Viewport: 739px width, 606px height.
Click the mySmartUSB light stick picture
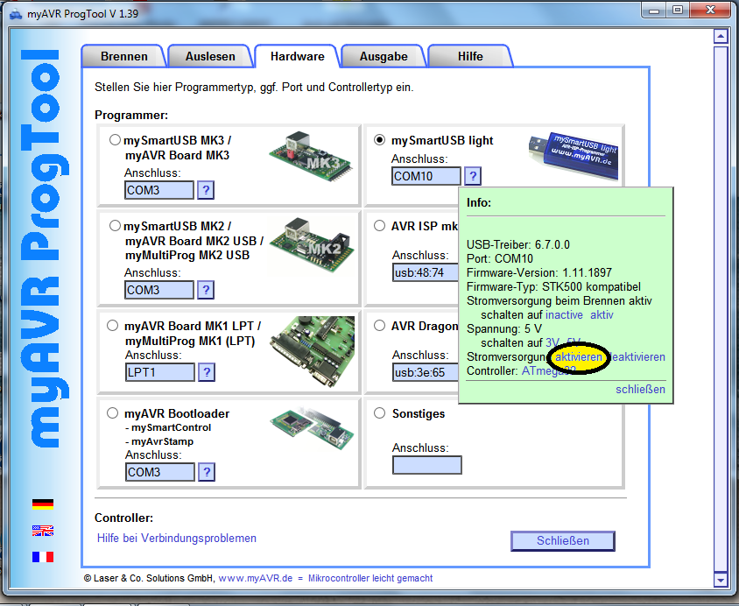pyautogui.click(x=574, y=156)
